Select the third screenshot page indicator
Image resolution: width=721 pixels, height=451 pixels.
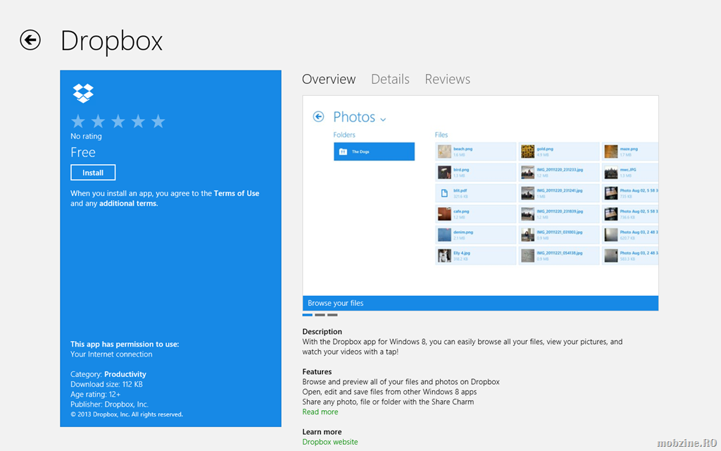pos(332,315)
